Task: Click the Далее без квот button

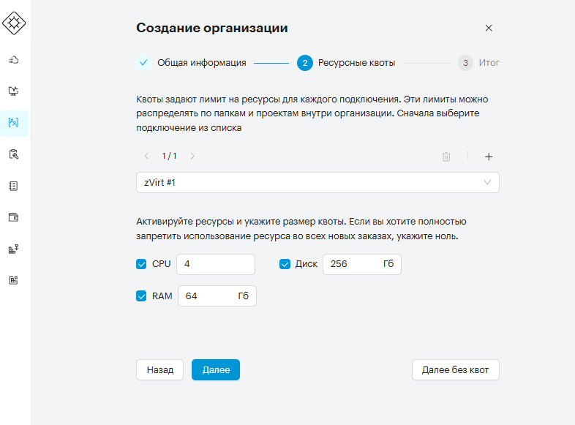Action: 456,369
